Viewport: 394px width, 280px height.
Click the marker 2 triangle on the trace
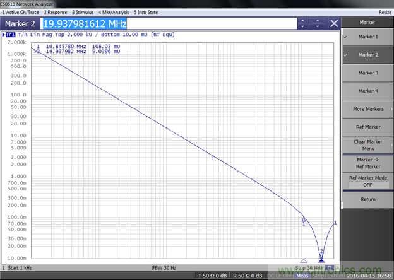point(321,257)
